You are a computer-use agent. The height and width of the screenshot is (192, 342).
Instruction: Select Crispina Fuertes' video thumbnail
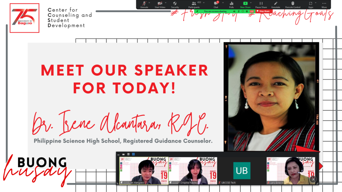[193, 171]
